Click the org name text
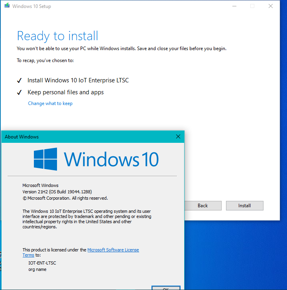 [37, 269]
